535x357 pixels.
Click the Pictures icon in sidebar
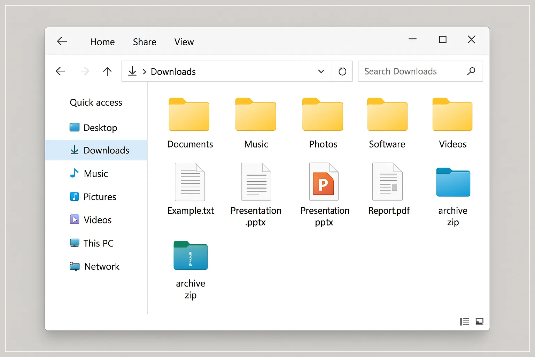pos(74,197)
